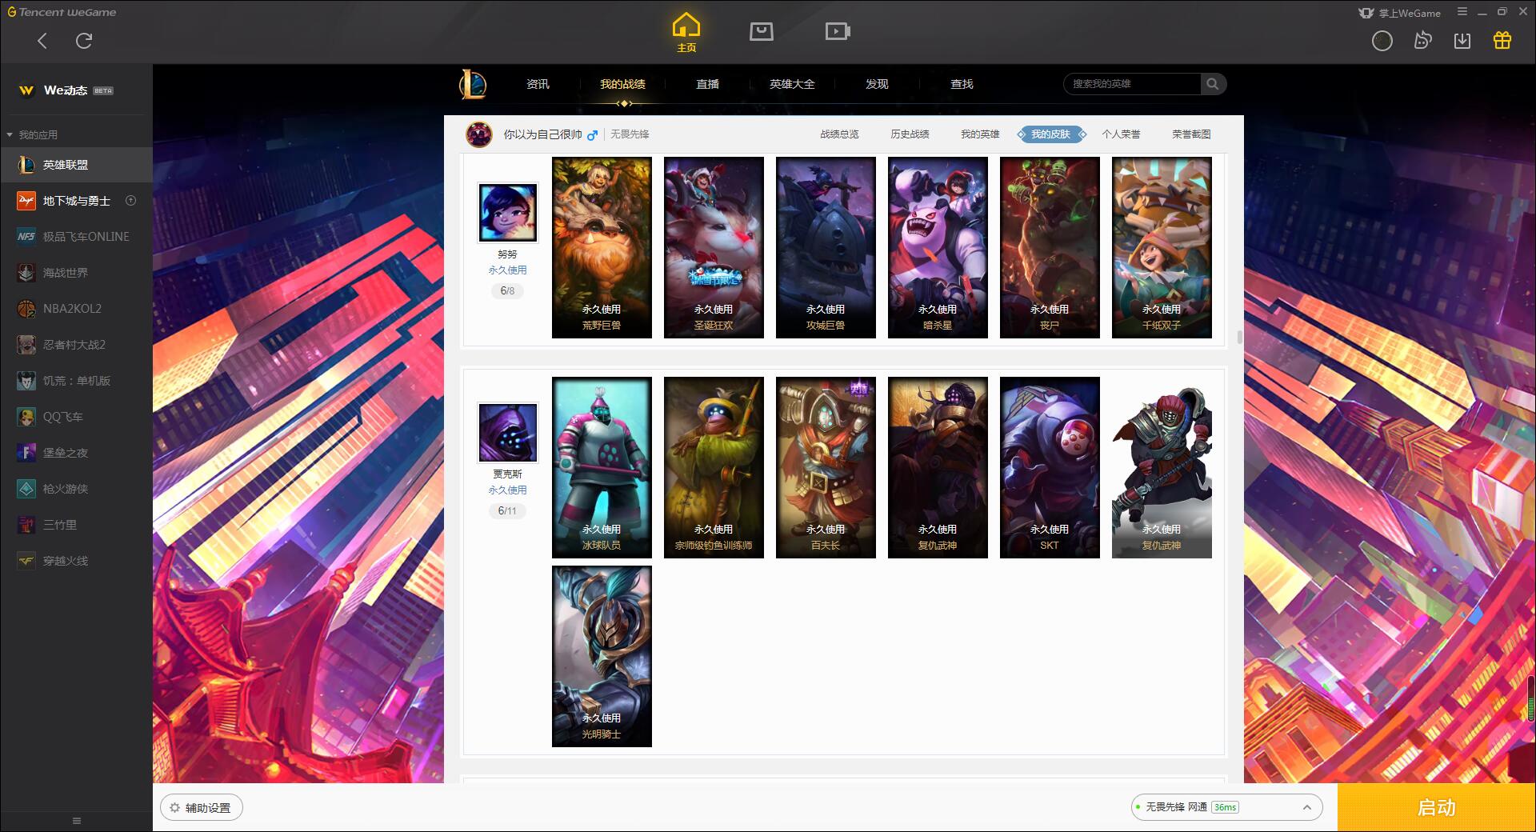1536x832 pixels.
Task: Open the store bag icon in top bar
Action: (x=762, y=31)
